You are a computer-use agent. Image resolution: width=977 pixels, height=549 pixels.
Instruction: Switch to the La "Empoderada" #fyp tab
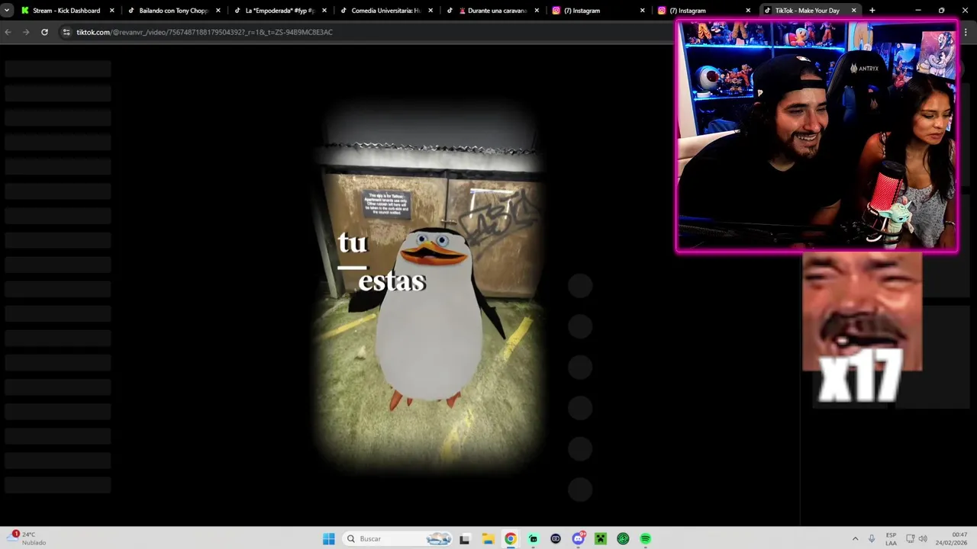279,11
